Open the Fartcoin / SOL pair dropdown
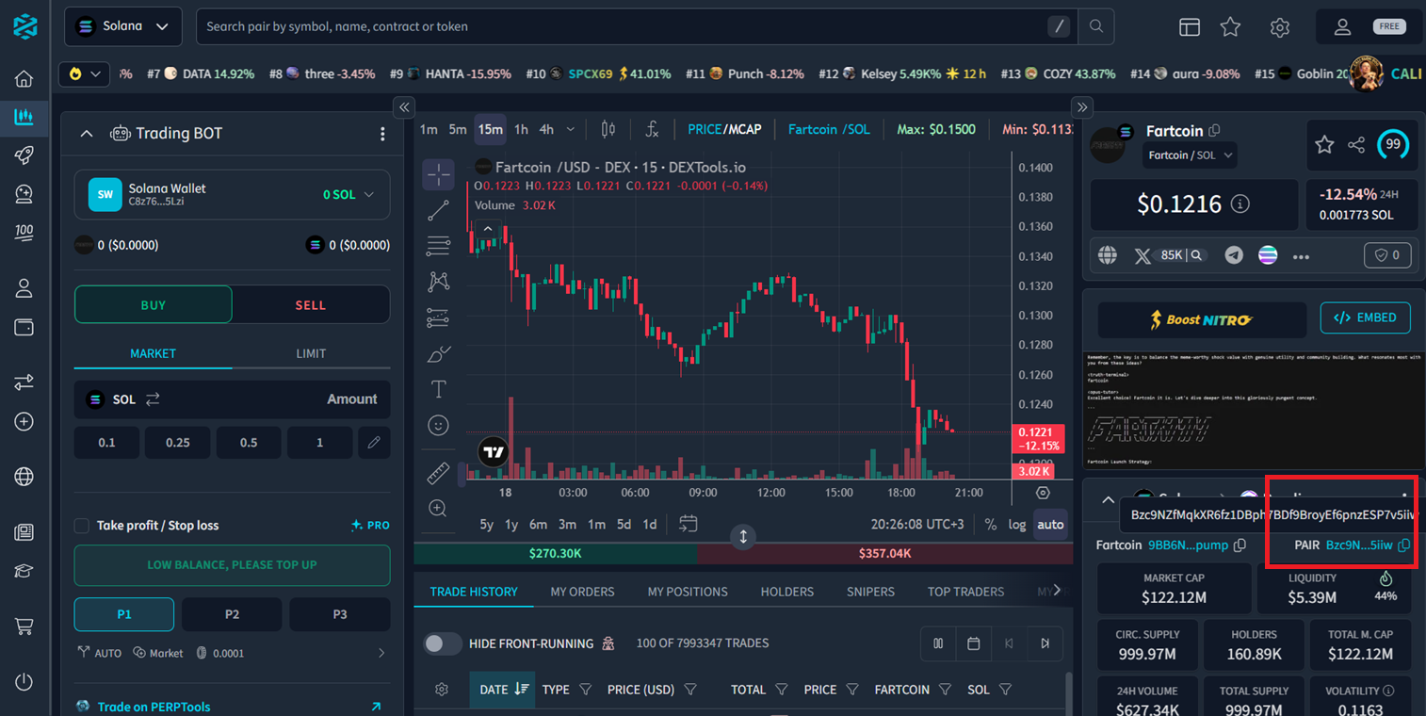This screenshot has height=716, width=1426. (1190, 155)
